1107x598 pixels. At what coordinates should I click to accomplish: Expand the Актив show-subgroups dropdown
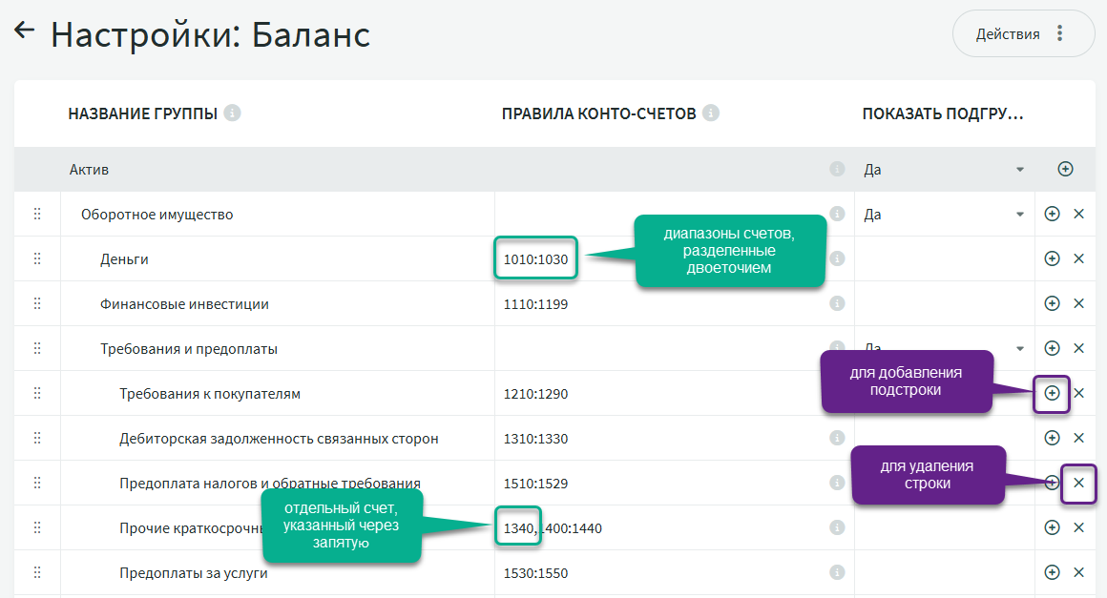[x=1019, y=170]
